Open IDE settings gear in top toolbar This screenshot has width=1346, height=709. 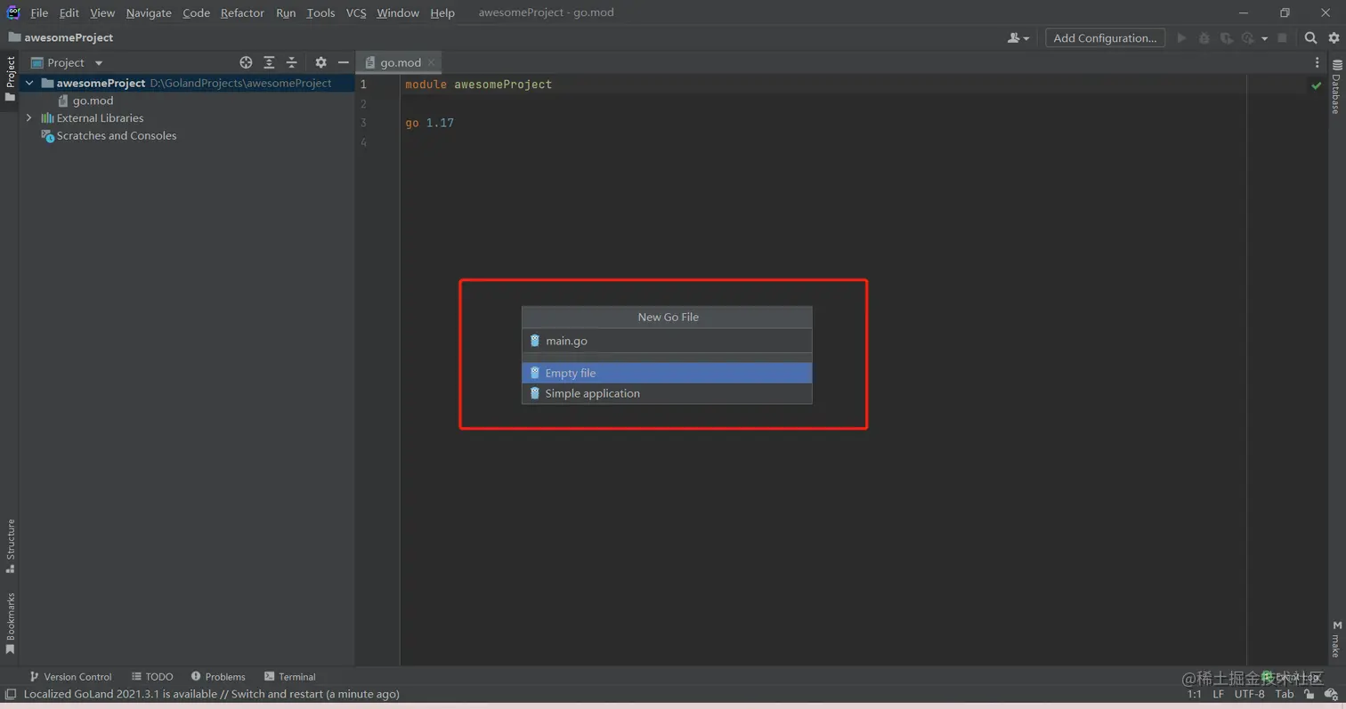coord(1334,38)
